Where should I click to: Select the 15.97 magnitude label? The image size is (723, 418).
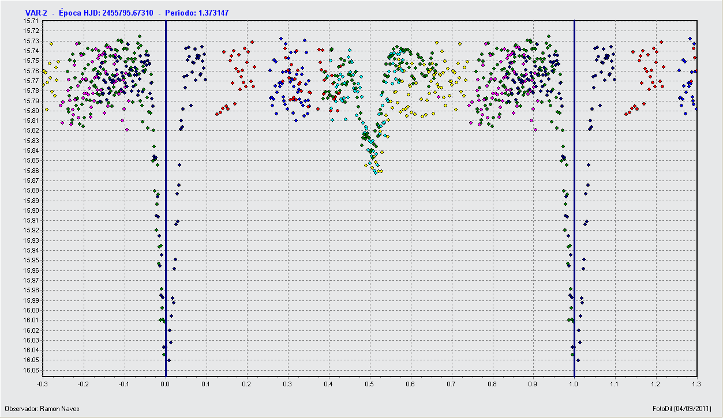pos(31,280)
